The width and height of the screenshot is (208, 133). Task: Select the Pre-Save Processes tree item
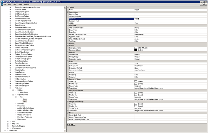coord(24,115)
